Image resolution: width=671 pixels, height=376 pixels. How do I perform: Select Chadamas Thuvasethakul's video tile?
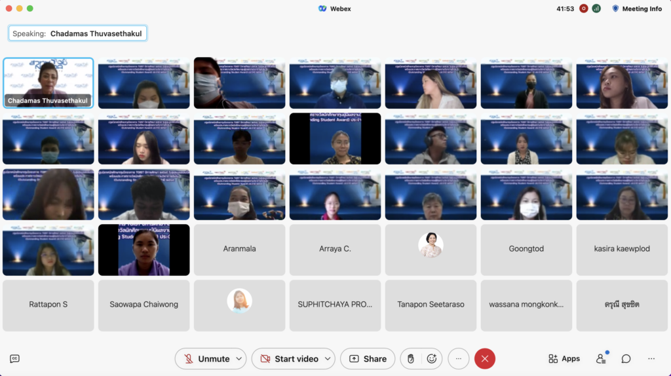click(48, 83)
